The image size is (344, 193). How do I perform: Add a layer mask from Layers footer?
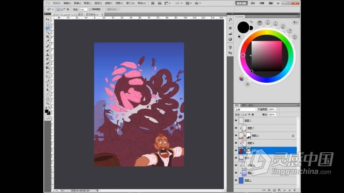(274, 190)
